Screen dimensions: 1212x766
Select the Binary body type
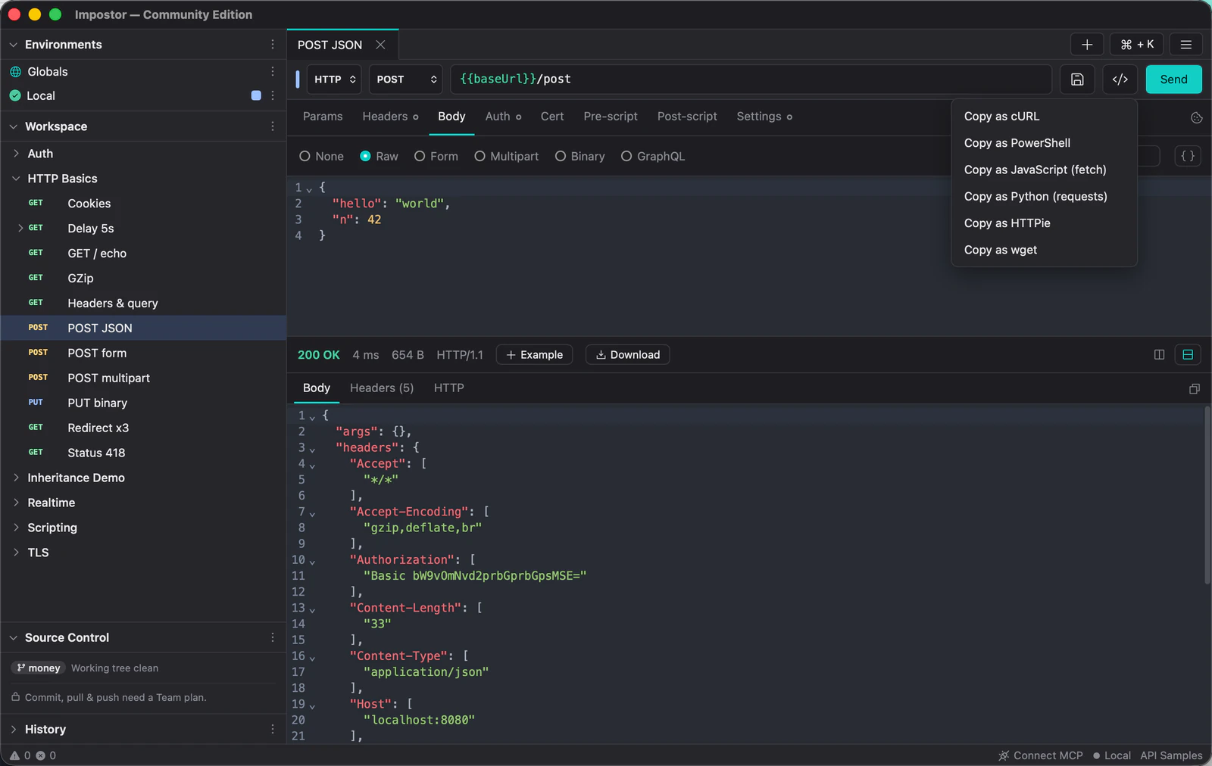[579, 156]
